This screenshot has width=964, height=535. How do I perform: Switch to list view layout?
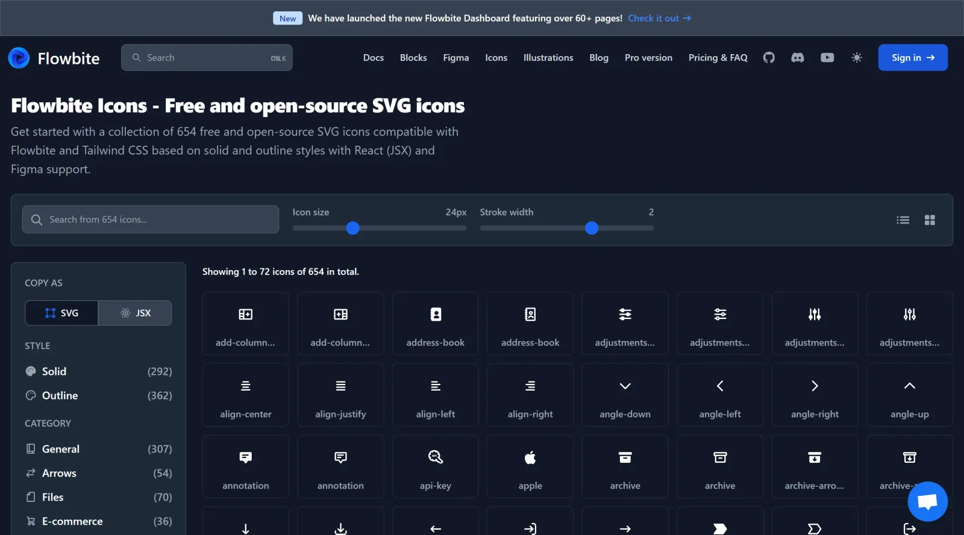click(903, 220)
